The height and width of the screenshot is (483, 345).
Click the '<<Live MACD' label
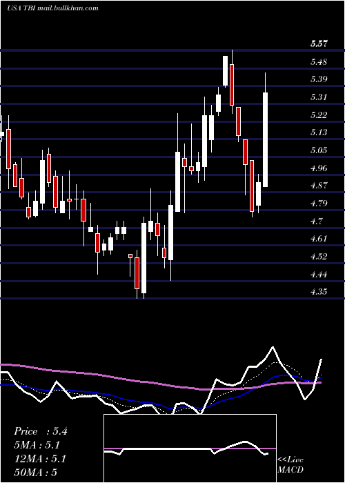tap(290, 465)
